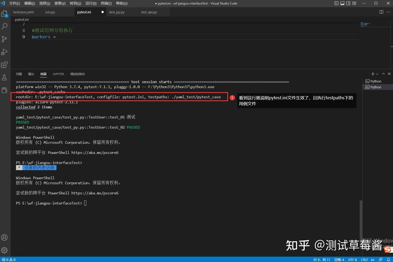
Task: Change the CRLF end-of-line sequence
Action: [x=364, y=260]
